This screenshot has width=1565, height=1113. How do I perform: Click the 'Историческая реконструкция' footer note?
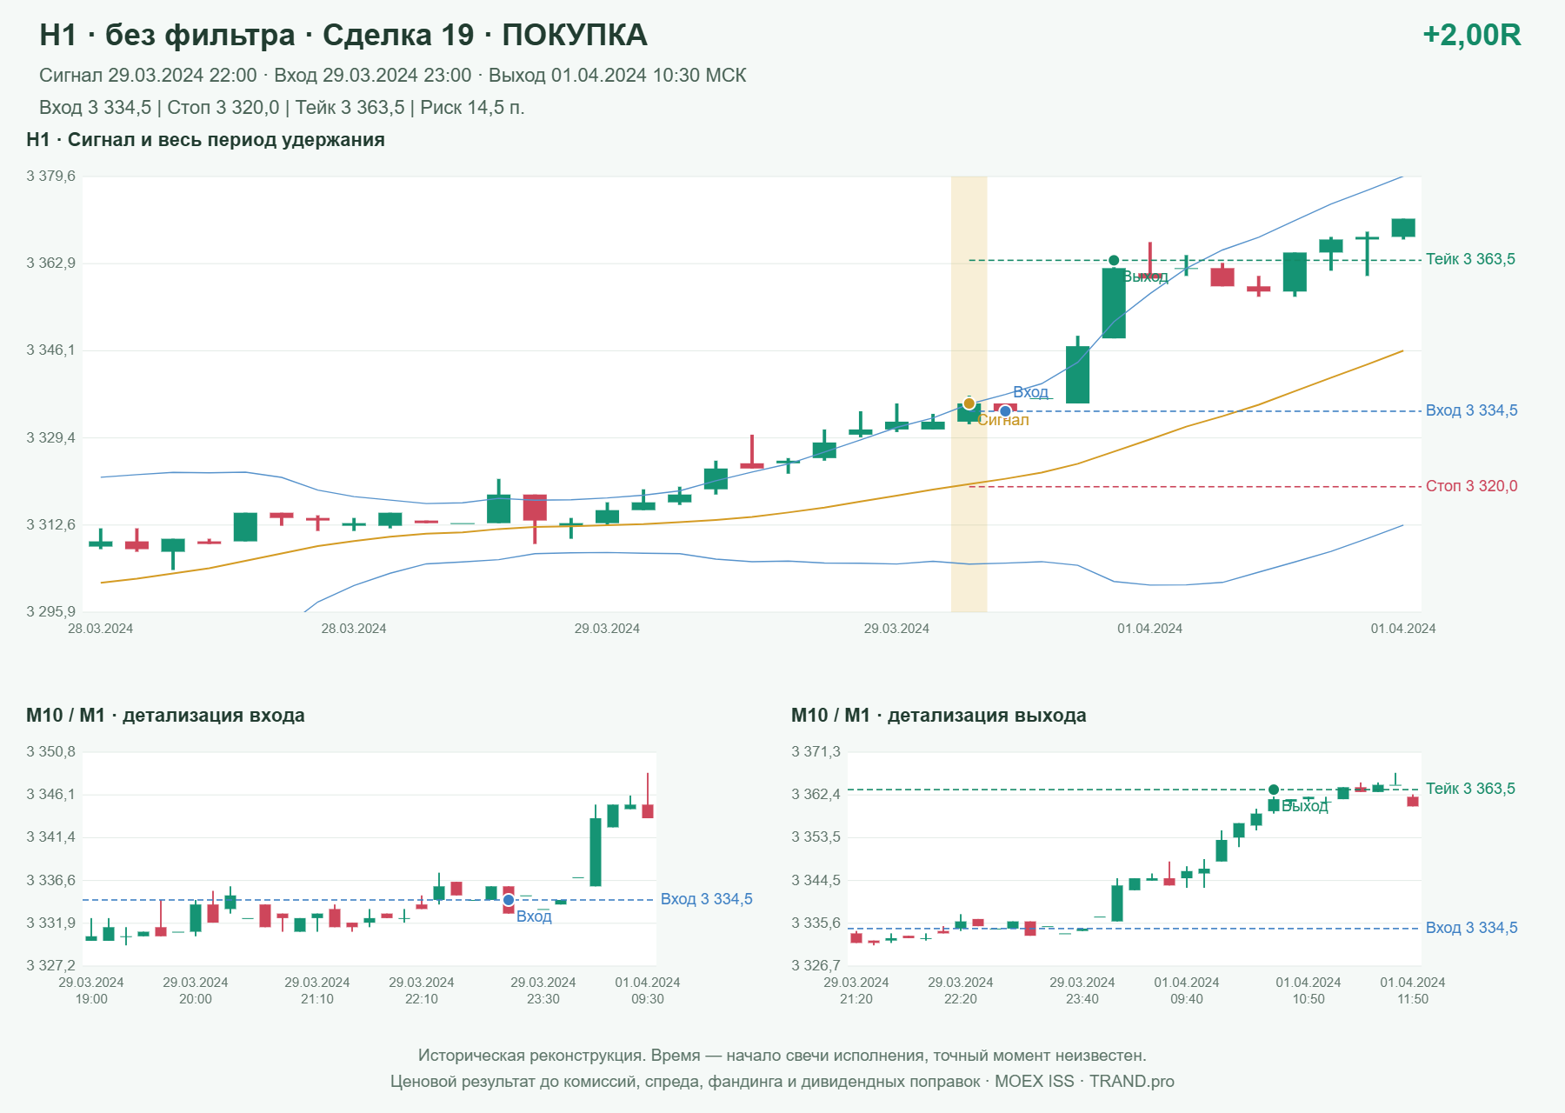tap(782, 1056)
